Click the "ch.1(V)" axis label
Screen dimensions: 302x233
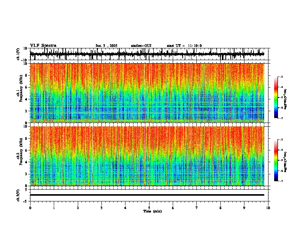pos(18,54)
